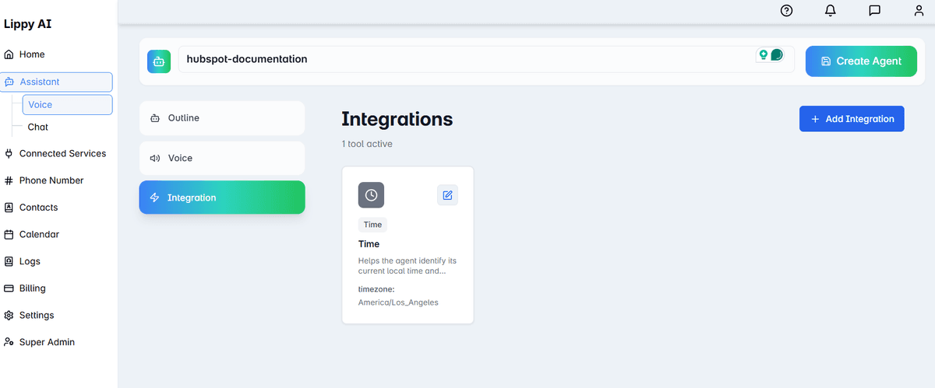The height and width of the screenshot is (388, 935).
Task: Click the Integrations heading
Action: coord(397,119)
